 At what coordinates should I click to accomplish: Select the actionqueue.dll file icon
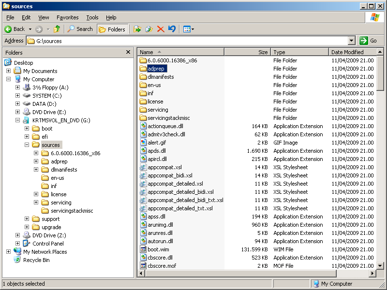point(143,126)
